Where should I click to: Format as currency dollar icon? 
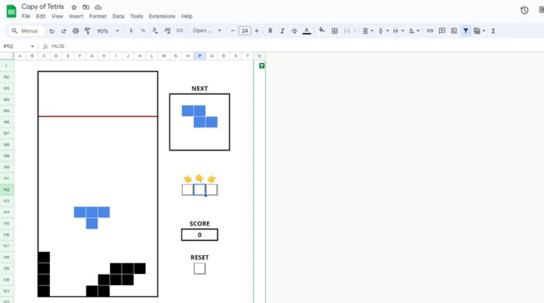131,31
